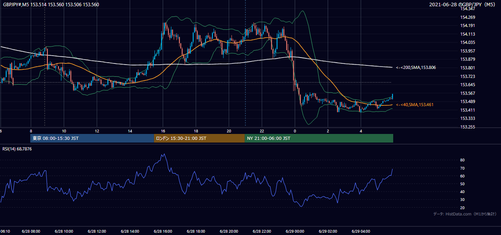Click the 6/28 10:00 time axis label

[x=64, y=231]
